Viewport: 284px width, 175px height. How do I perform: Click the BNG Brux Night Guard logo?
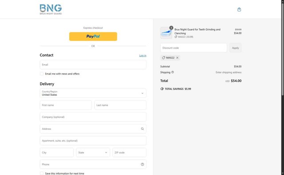(x=51, y=9)
